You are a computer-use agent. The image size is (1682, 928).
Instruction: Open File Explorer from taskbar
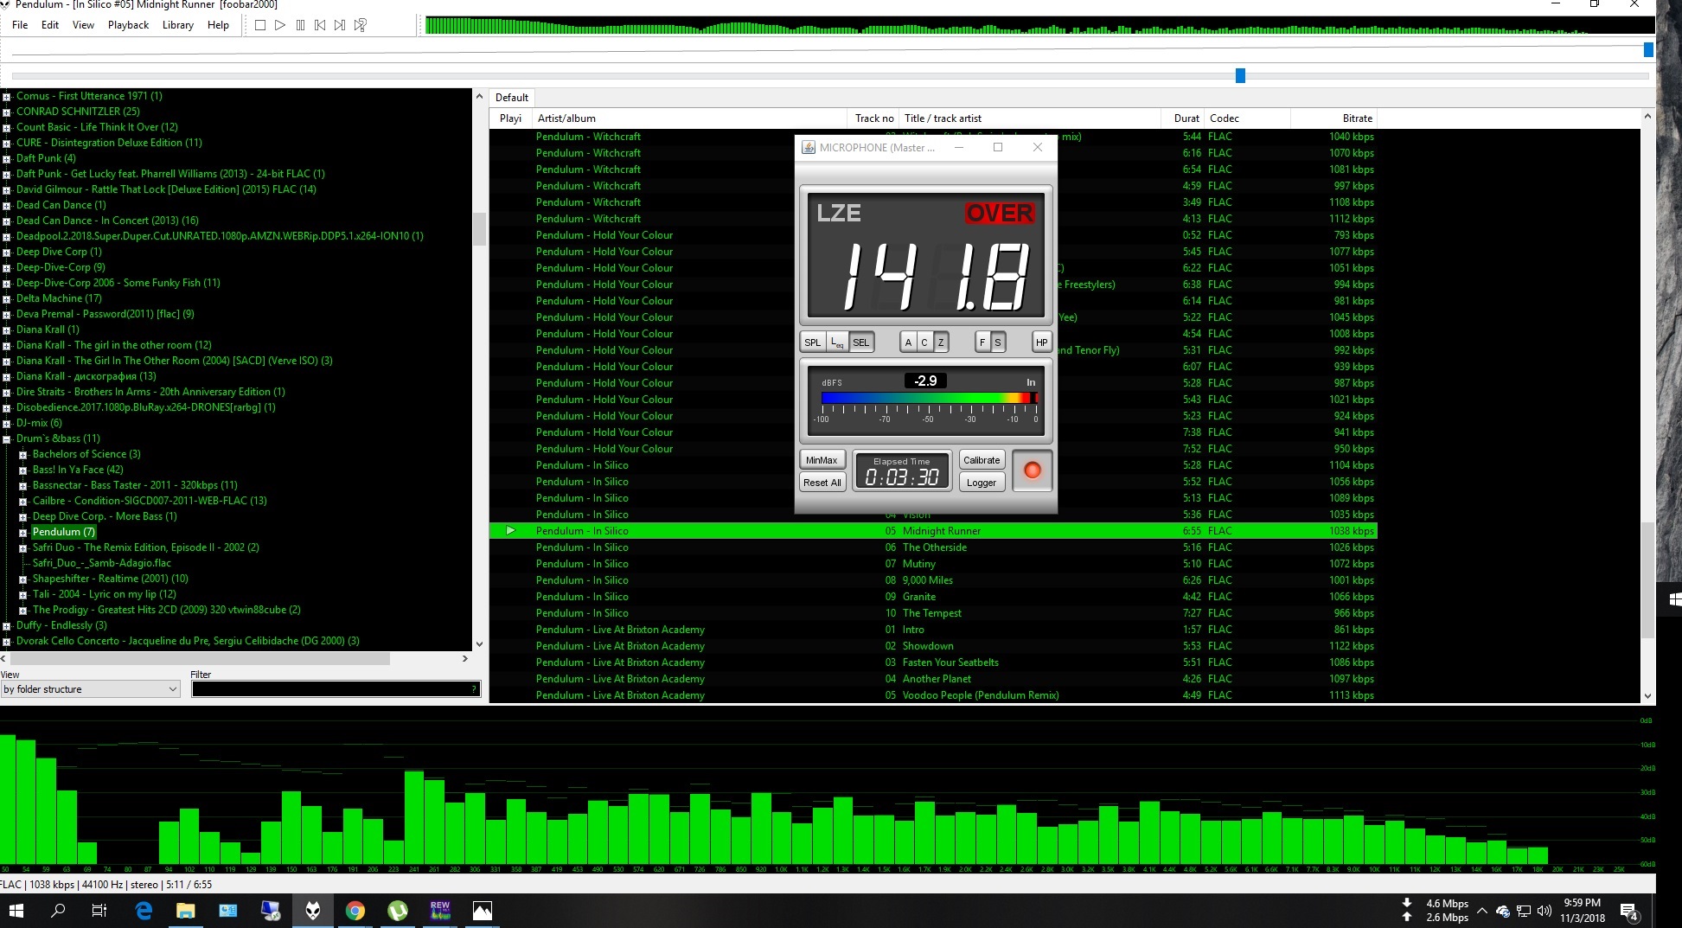185,911
